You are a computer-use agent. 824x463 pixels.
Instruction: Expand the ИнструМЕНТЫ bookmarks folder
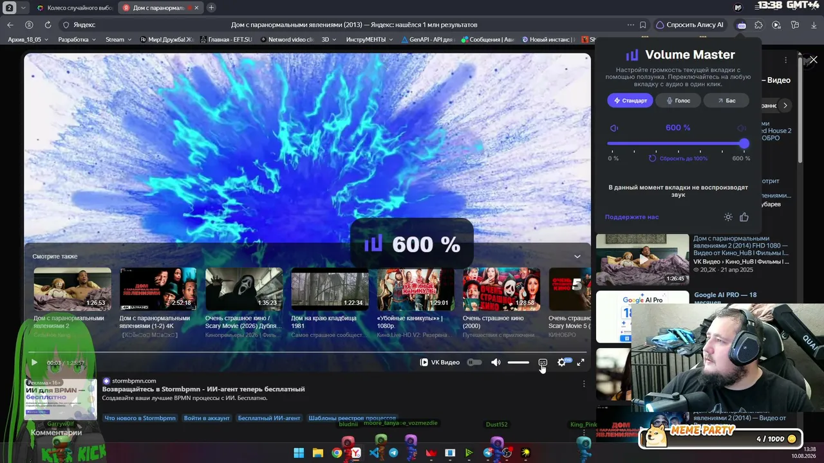370,39
